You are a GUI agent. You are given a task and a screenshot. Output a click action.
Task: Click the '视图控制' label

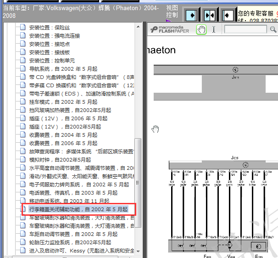[x=172, y=11]
